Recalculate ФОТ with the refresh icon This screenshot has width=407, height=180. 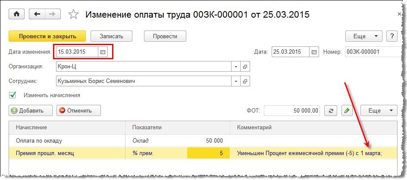coord(331,111)
